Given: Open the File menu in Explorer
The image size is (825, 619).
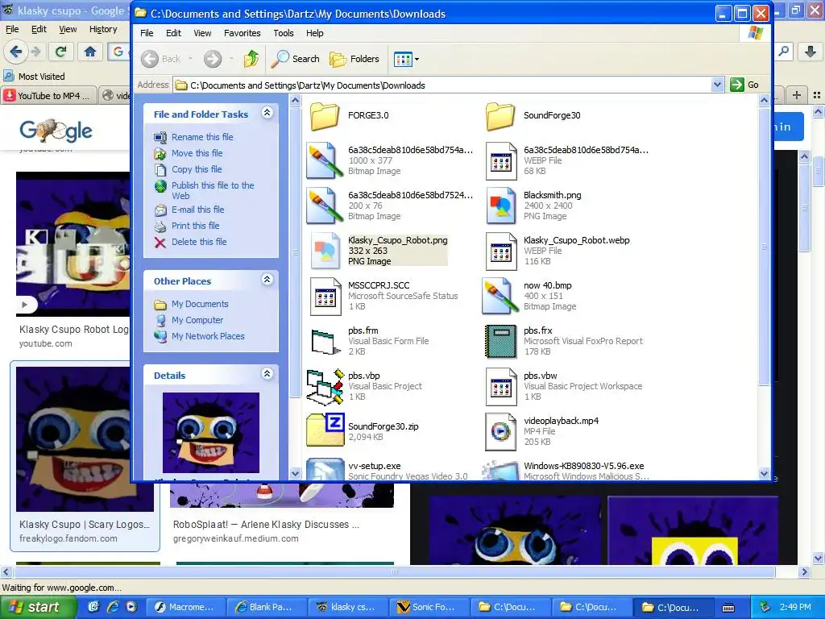Looking at the screenshot, I should (147, 33).
